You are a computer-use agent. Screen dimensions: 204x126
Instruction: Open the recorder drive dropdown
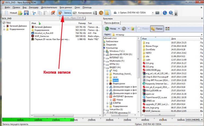[x=153, y=13]
